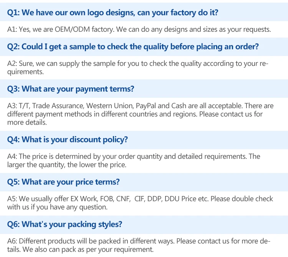Click the A5 sentence starting "Please double check"
Screen dimensions: 288x257
pos(242,199)
